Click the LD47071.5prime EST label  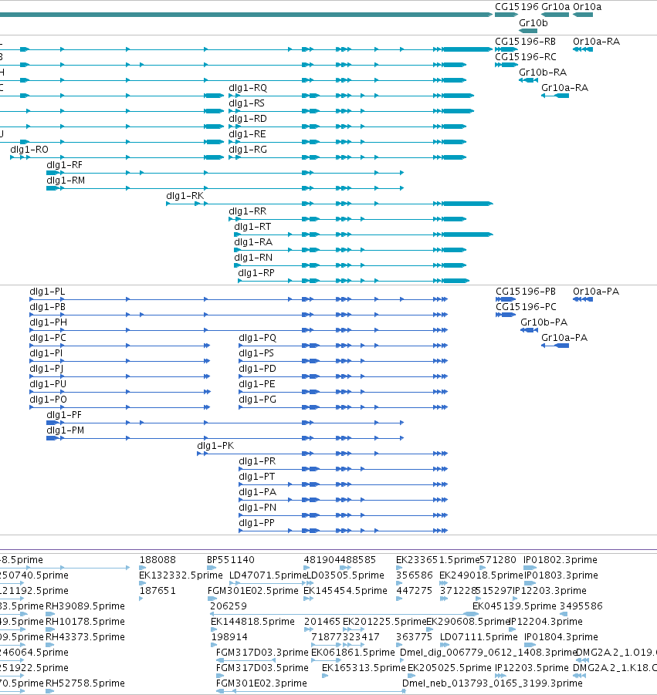(268, 575)
